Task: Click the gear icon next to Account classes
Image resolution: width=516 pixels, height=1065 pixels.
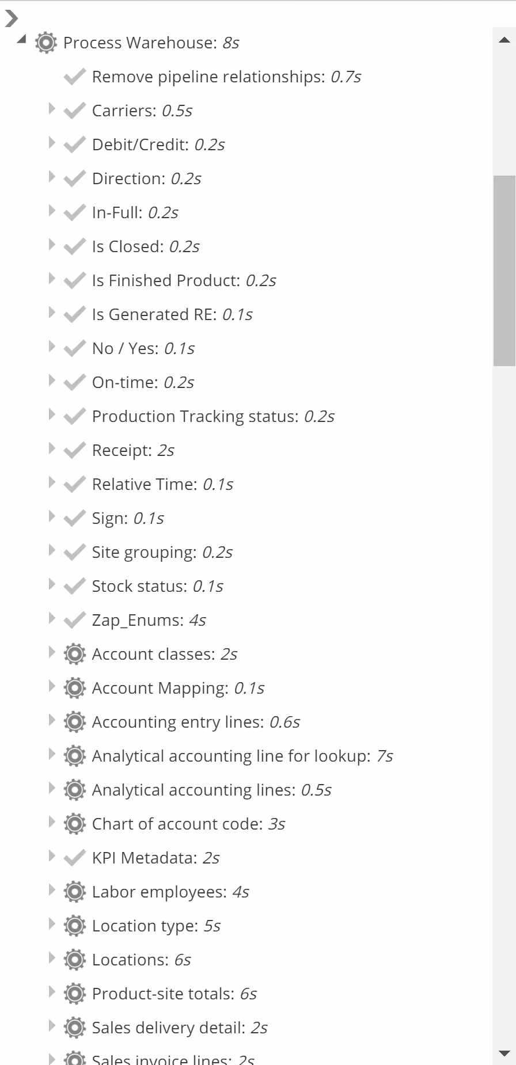Action: coord(74,654)
